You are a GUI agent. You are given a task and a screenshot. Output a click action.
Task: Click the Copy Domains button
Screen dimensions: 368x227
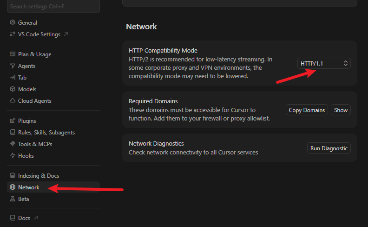(x=307, y=110)
